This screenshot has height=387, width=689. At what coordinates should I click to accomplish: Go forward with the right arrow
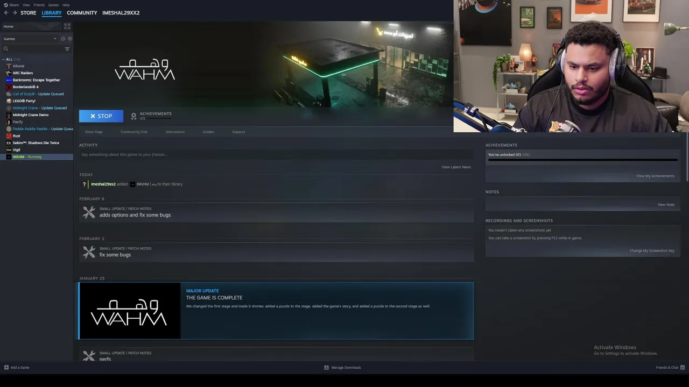15,12
